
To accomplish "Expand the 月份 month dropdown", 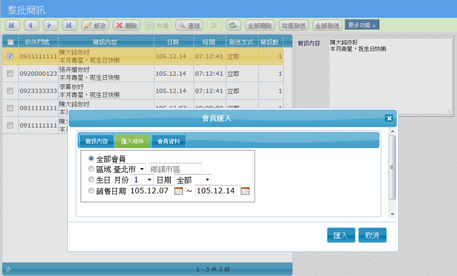I will [x=143, y=180].
